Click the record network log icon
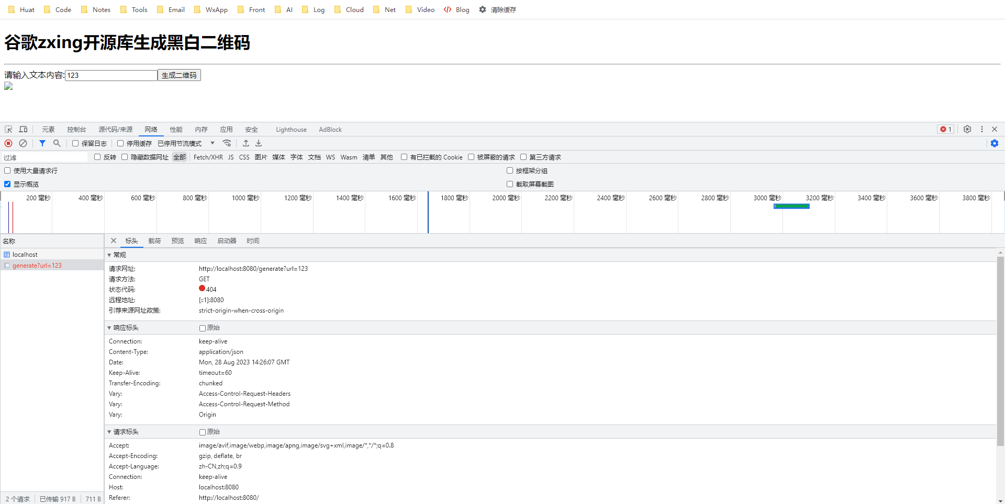 tap(8, 143)
